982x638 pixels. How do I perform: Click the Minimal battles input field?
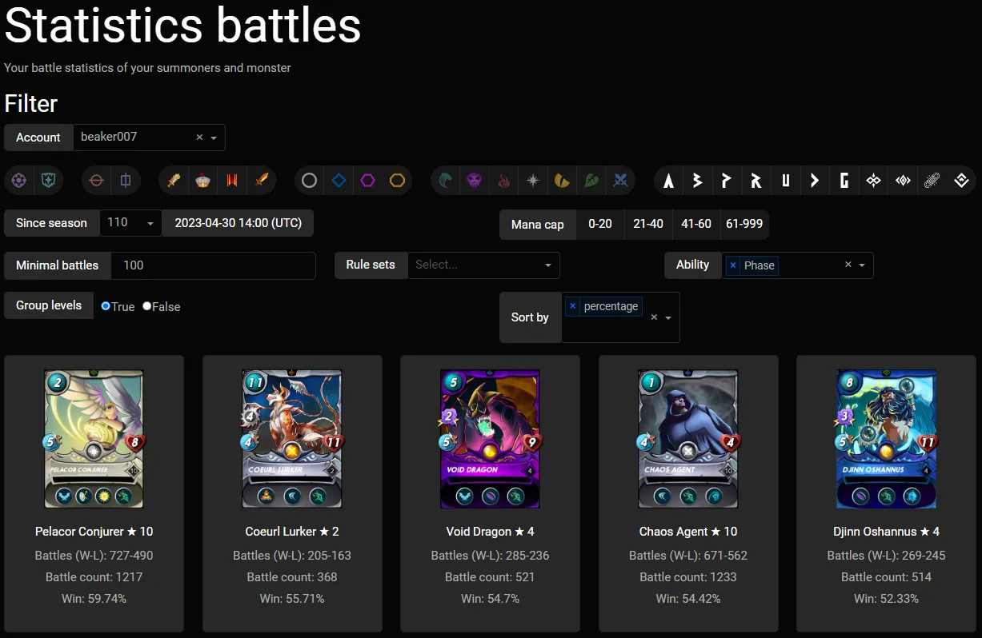point(213,265)
